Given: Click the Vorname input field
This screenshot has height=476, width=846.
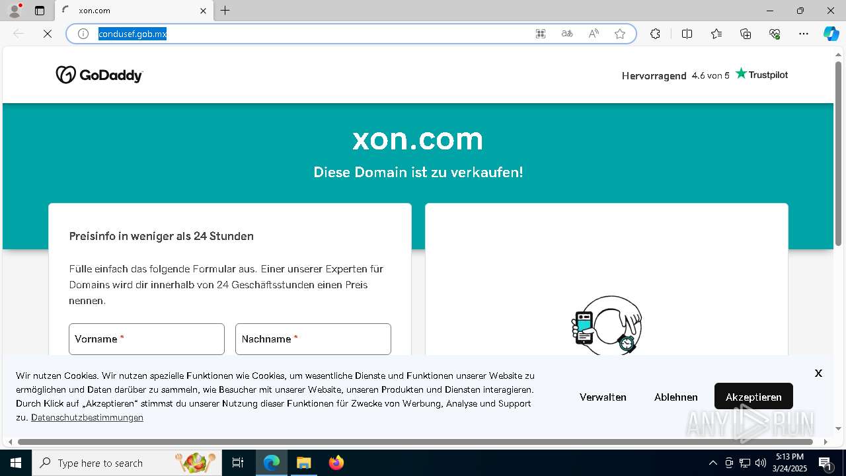Looking at the screenshot, I should tap(147, 339).
